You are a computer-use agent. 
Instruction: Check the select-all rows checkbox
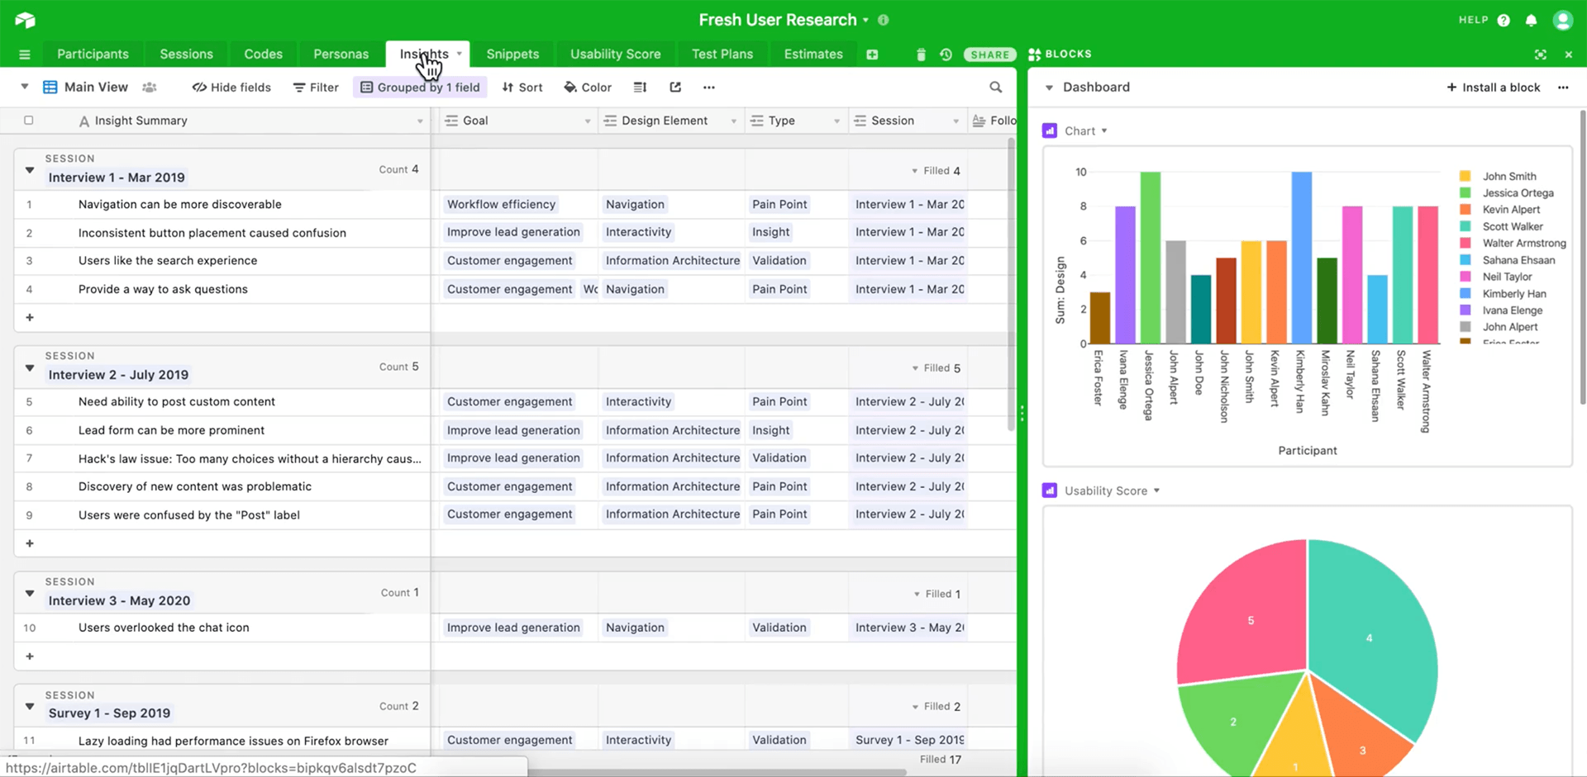29,121
